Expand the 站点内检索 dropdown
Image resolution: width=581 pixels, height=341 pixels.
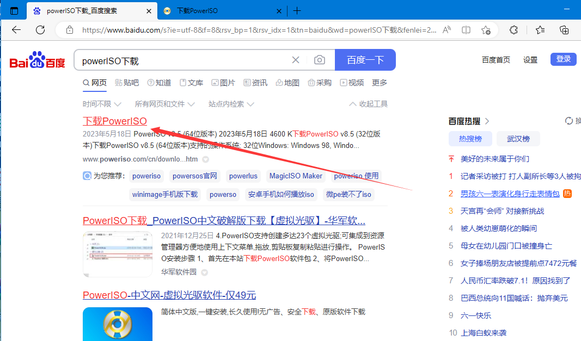(231, 104)
